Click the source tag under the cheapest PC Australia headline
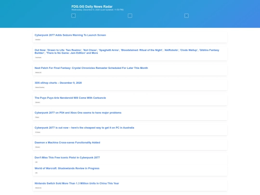Viewport: 260px width, 195px height. (x=38, y=132)
